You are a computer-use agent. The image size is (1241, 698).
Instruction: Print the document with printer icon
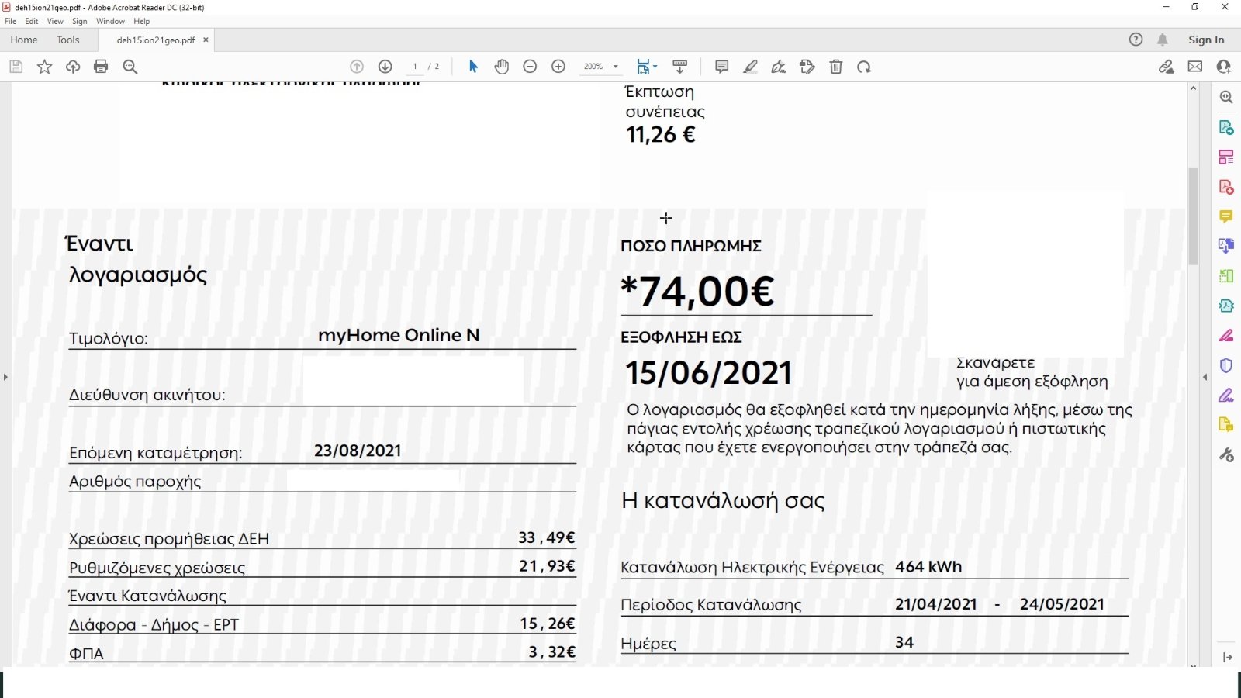point(101,67)
